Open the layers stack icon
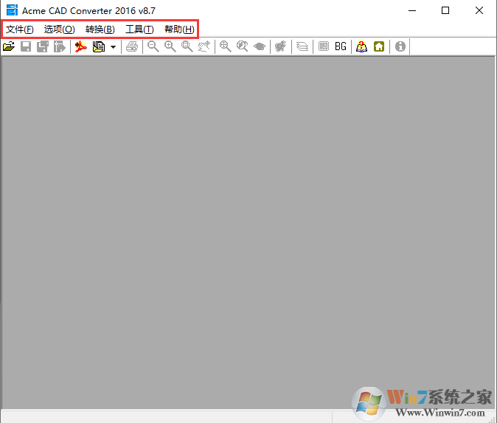This screenshot has width=497, height=423. (x=302, y=46)
